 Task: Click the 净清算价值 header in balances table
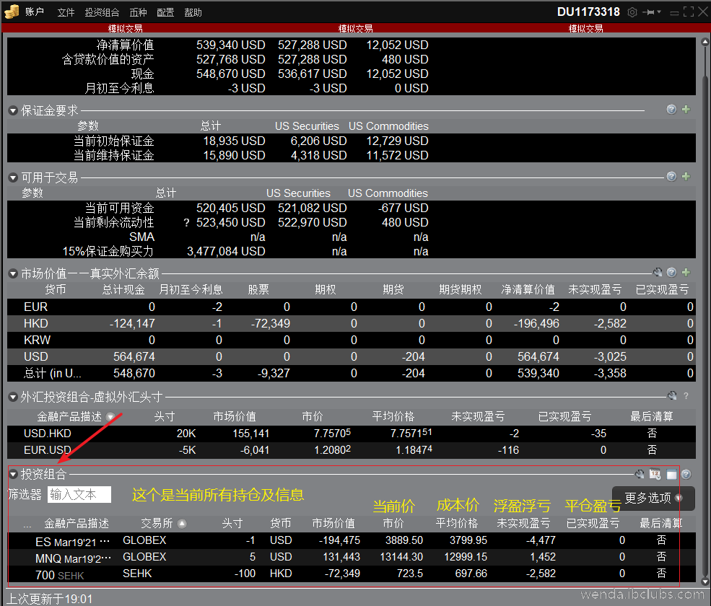point(528,289)
